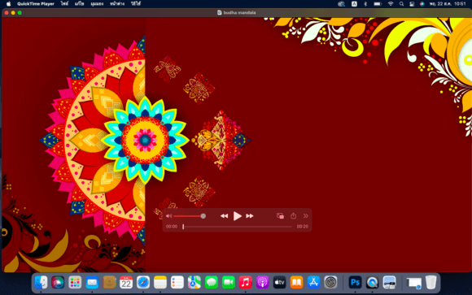This screenshot has width=472, height=295.
Task: Open the Apple TV app in Dock
Action: coord(280,282)
